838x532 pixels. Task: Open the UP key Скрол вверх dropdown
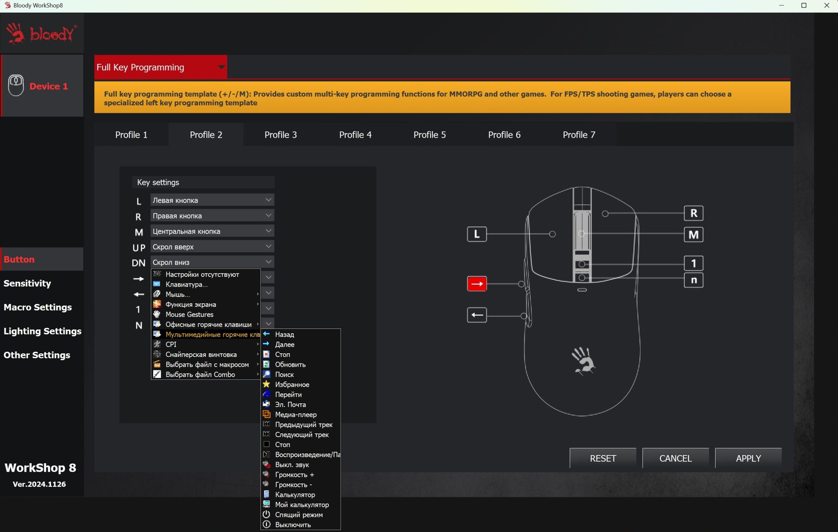click(212, 247)
